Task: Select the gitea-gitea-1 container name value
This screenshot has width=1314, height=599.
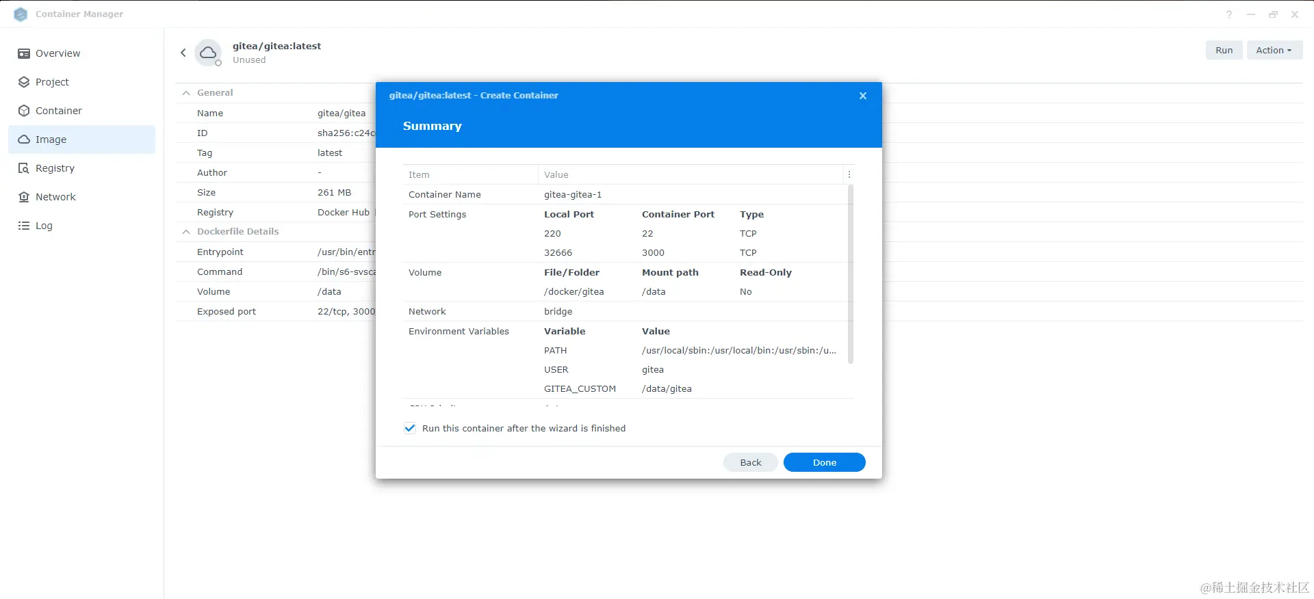Action: [573, 195]
